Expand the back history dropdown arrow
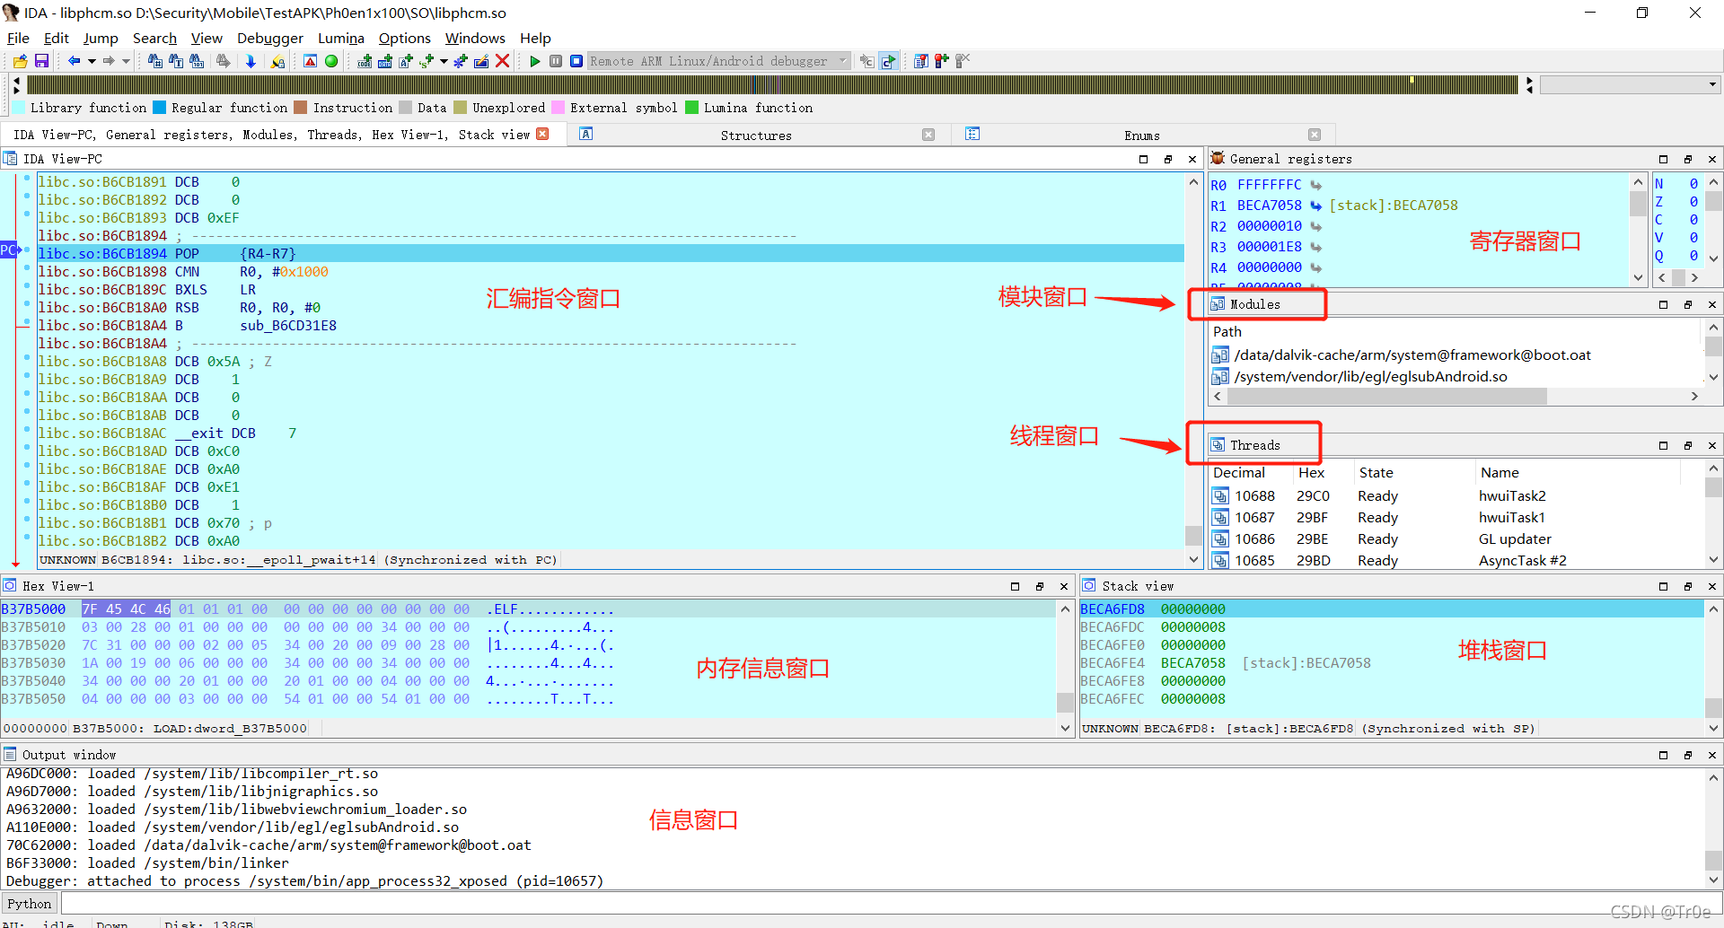The image size is (1724, 928). (x=92, y=61)
